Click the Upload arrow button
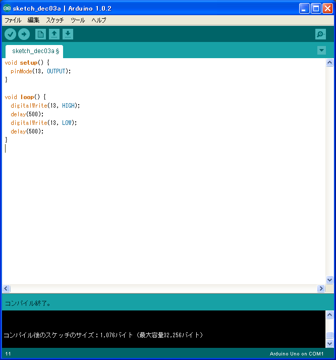The height and width of the screenshot is (360, 336). coord(24,34)
